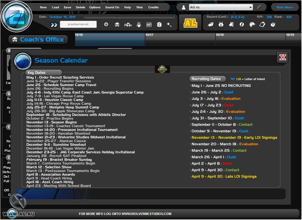302x220 pixels.
Task: Click the practice/recruit button
Action: coord(78,24)
